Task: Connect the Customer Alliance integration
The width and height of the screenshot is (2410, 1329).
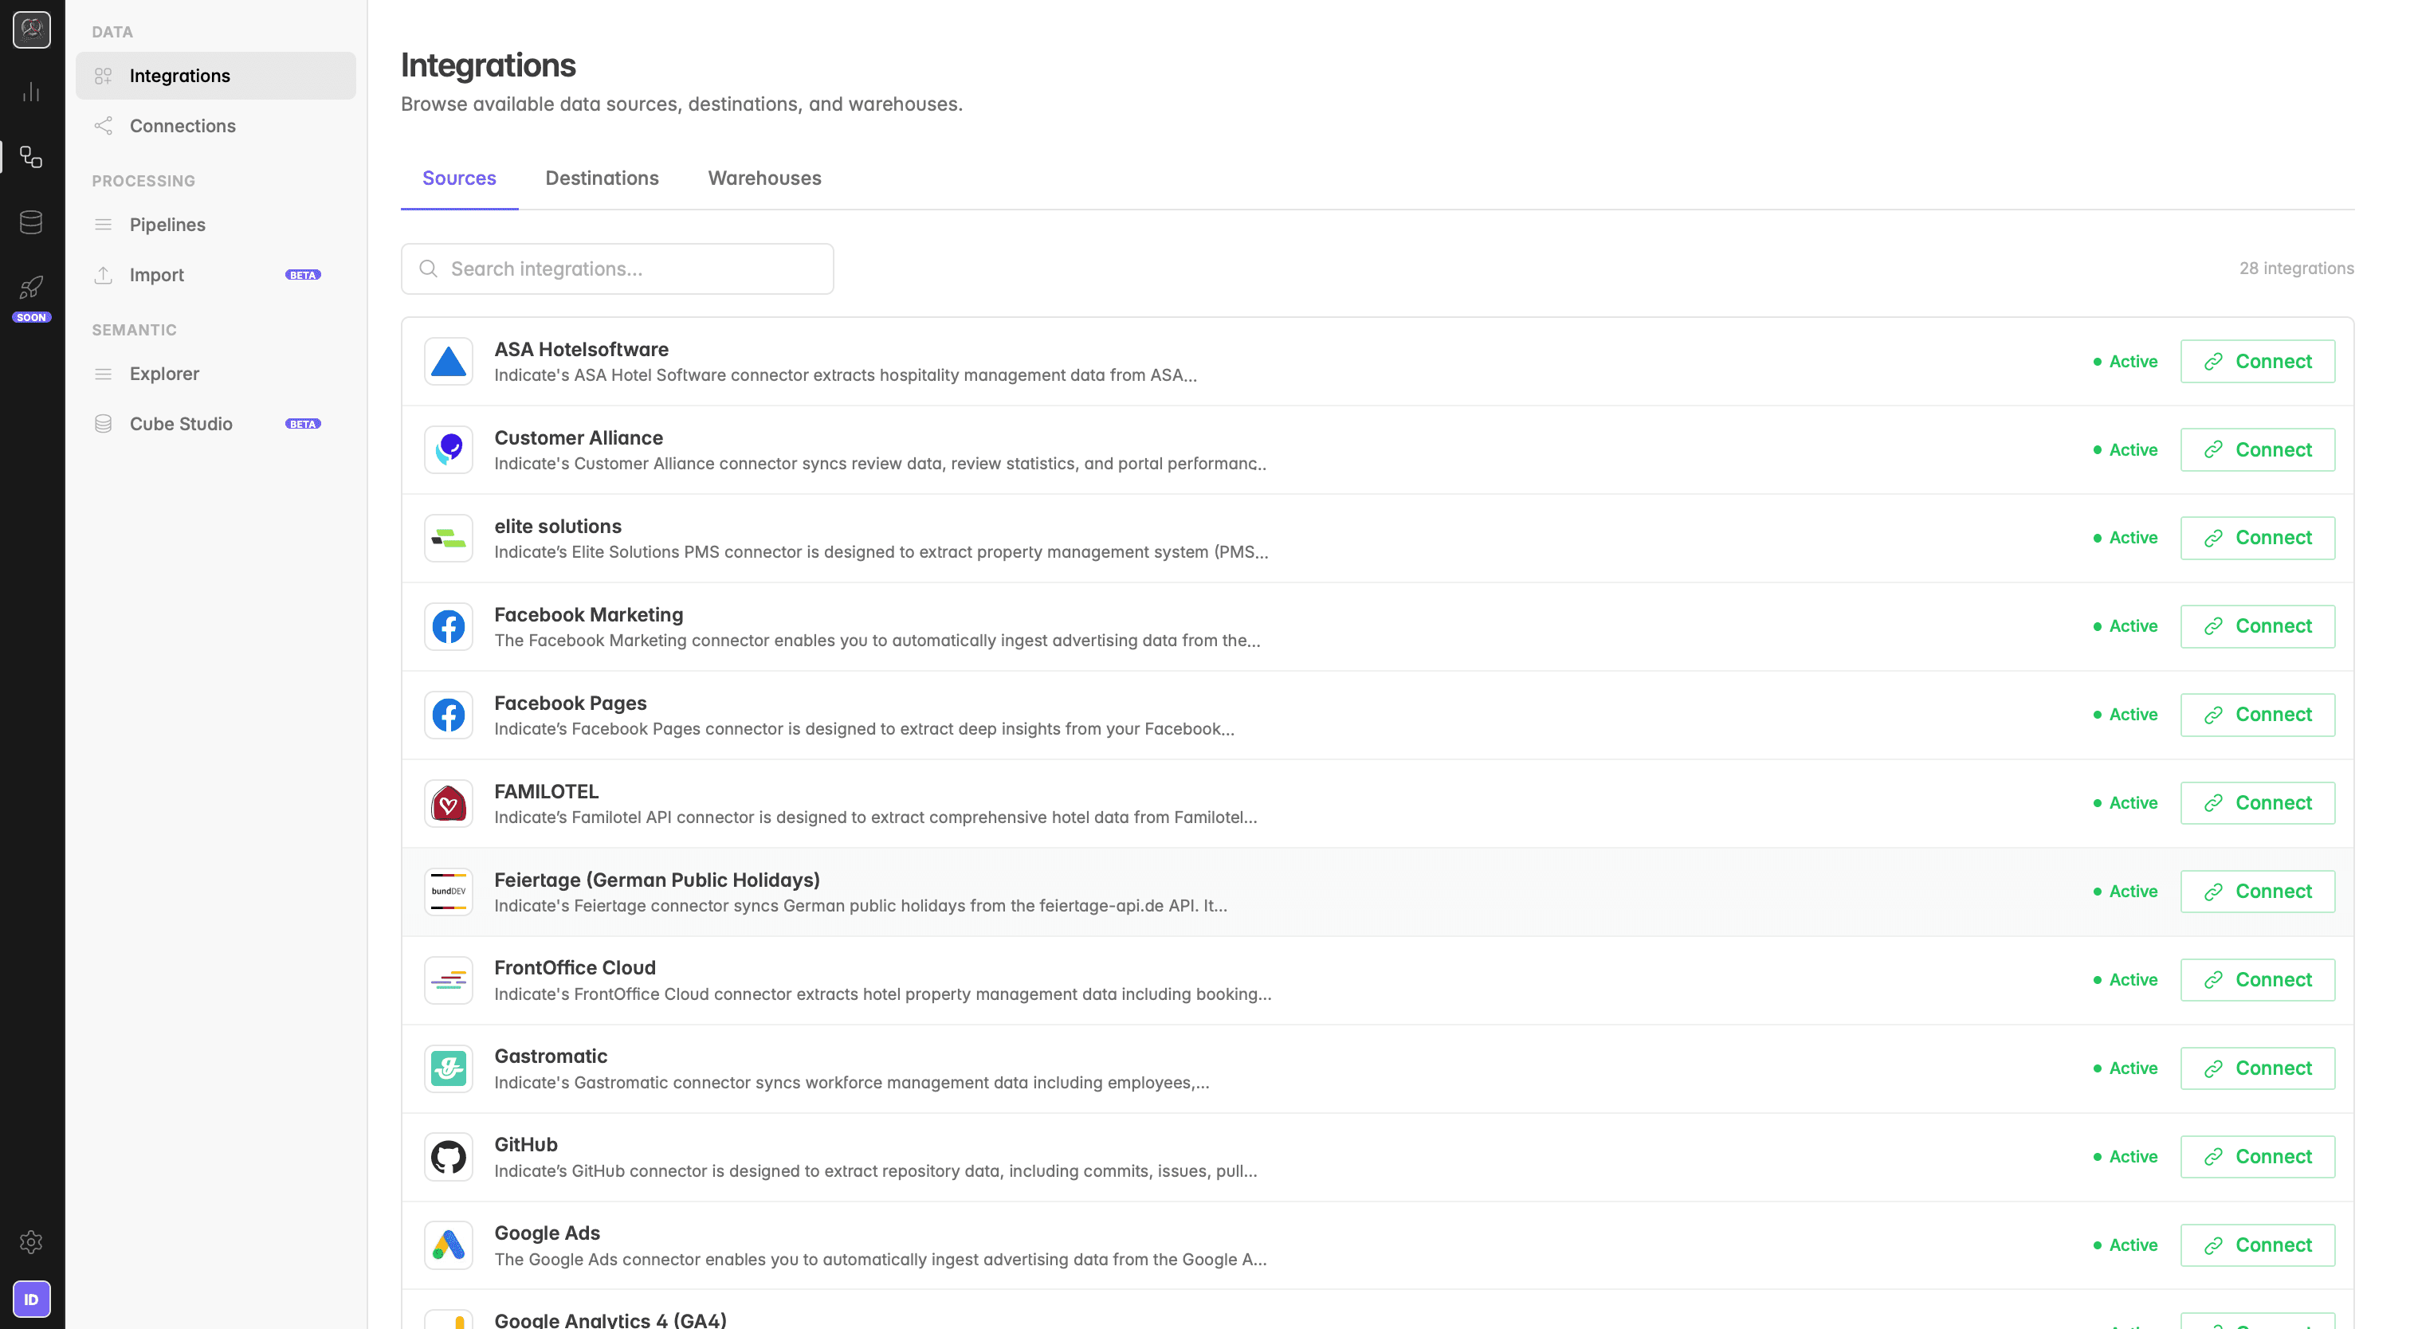Action: point(2258,450)
